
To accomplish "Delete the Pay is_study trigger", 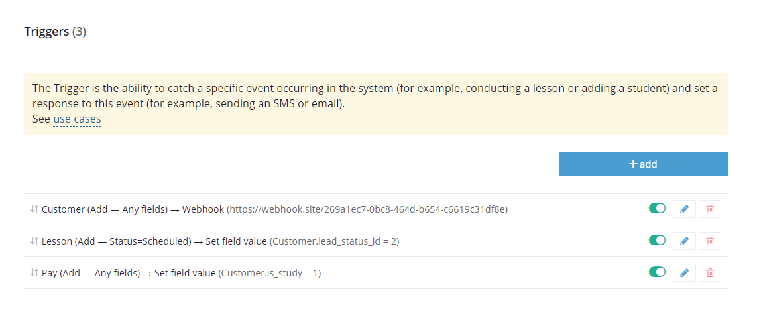I will [710, 273].
